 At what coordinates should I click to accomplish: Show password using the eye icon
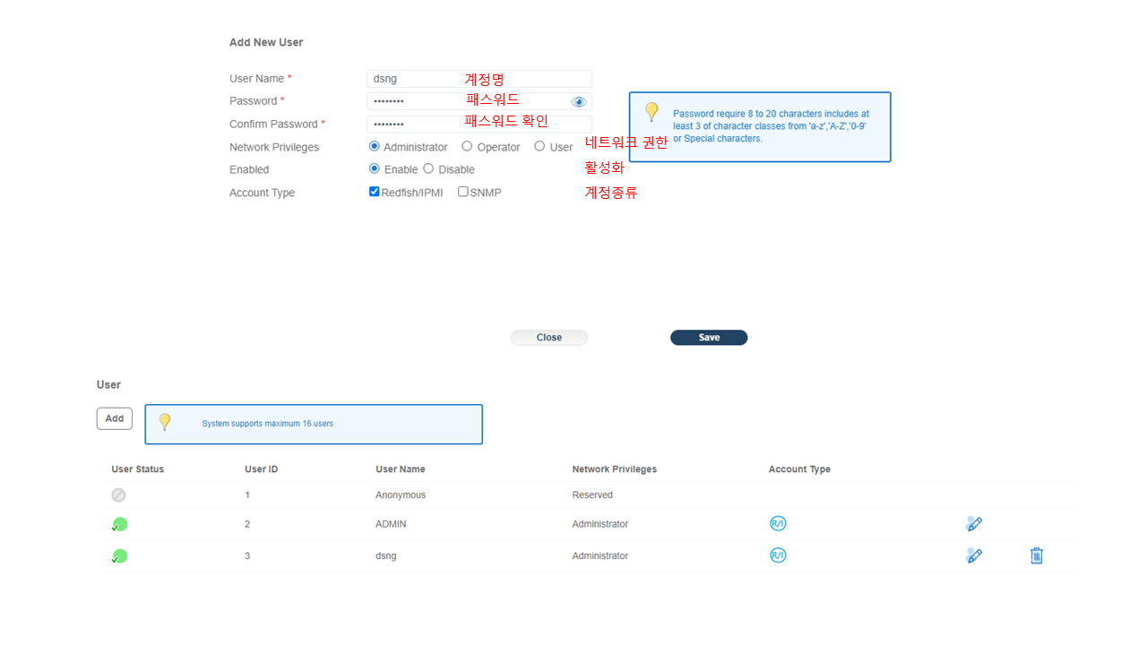click(578, 102)
